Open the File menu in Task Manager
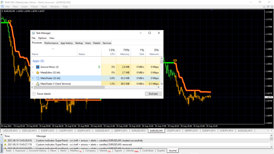 click(x=34, y=38)
